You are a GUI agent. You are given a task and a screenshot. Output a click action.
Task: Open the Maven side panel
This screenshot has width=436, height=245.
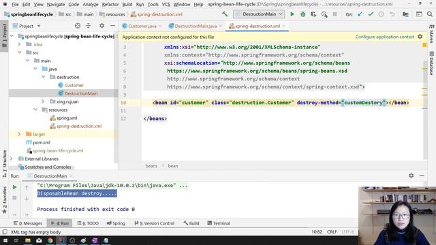(x=431, y=33)
